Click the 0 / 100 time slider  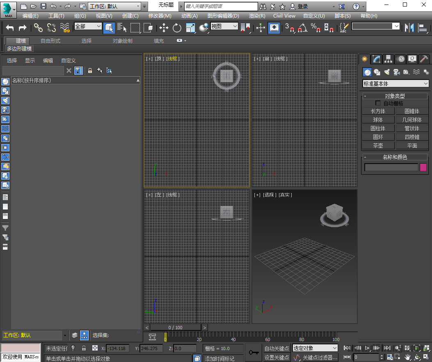(175, 328)
